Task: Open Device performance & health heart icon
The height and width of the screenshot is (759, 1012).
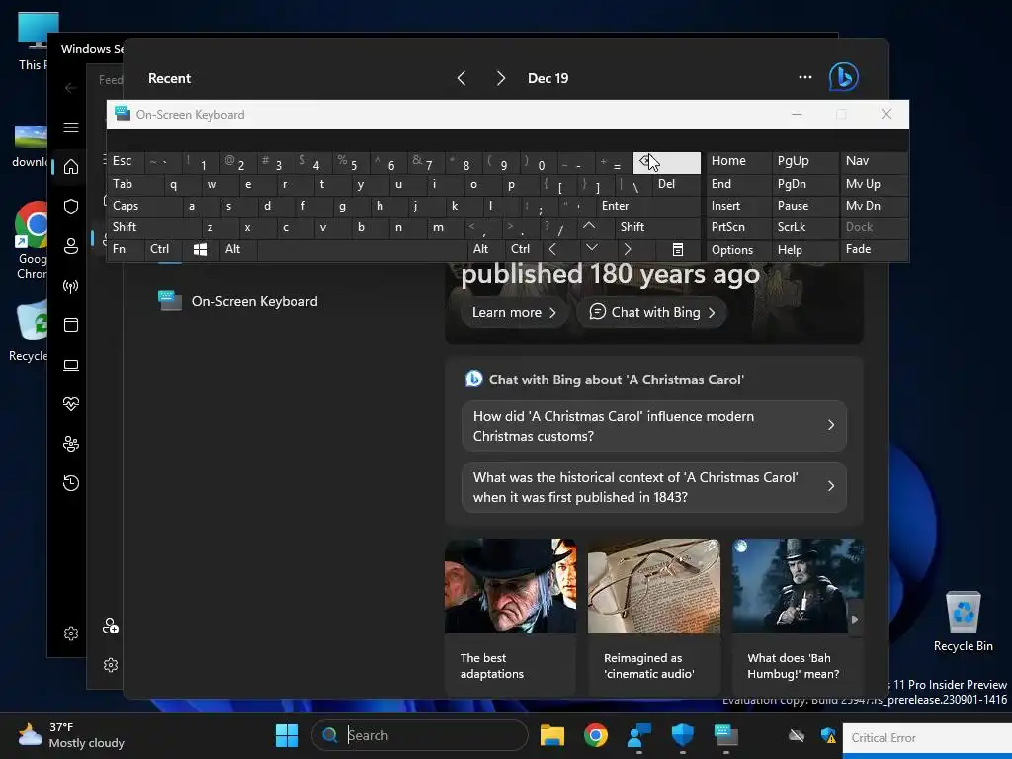Action: tap(71, 404)
